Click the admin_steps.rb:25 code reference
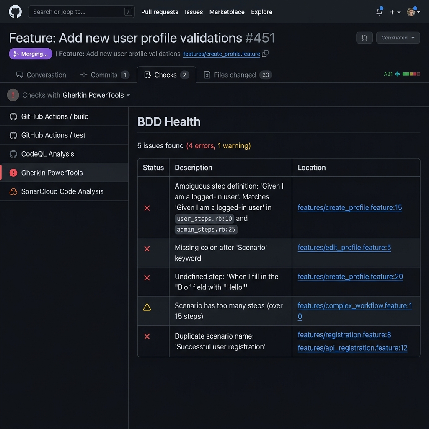This screenshot has width=429, height=429. click(x=206, y=229)
